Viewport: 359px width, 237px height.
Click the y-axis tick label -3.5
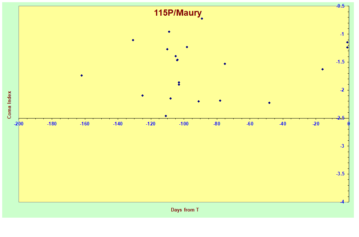[340, 174]
